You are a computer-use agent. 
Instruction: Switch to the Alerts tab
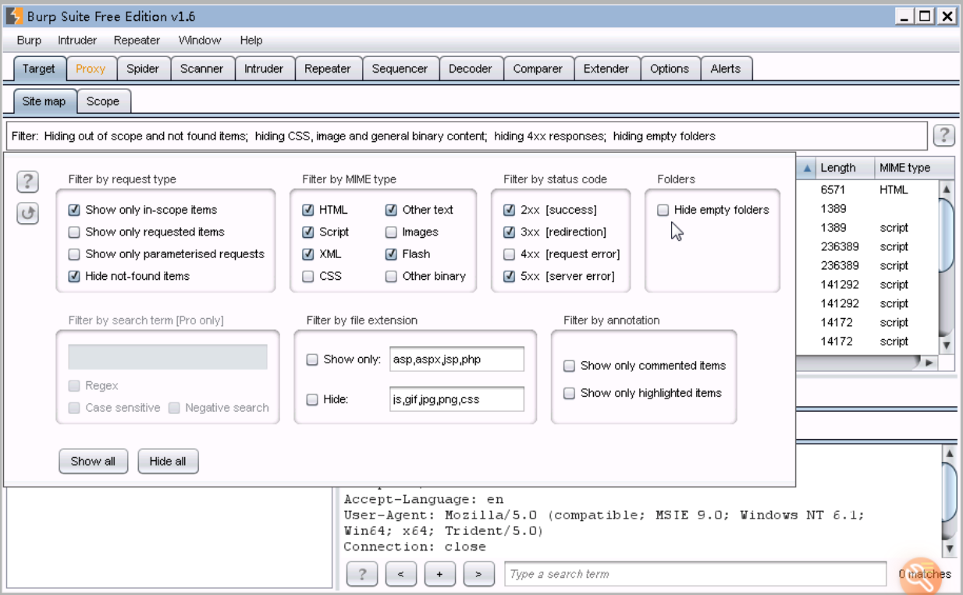click(x=726, y=69)
